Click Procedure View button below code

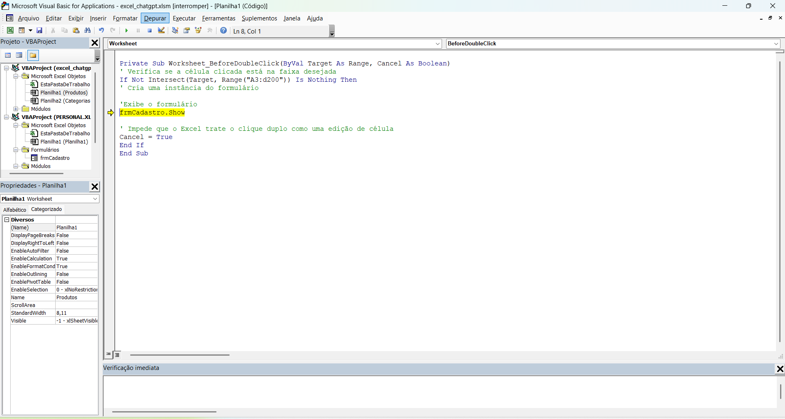[x=108, y=355]
